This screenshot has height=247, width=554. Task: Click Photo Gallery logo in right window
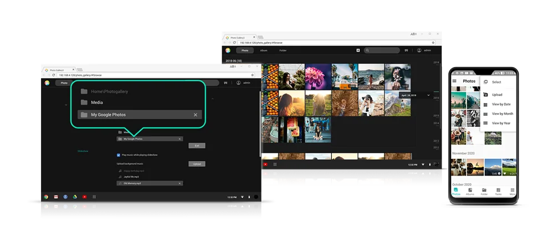[x=228, y=50]
